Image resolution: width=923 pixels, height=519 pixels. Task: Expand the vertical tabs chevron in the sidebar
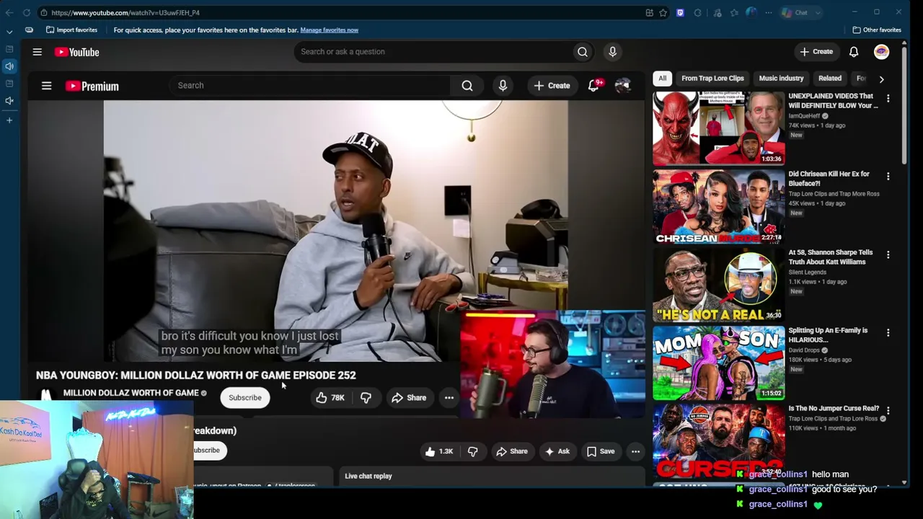click(9, 32)
